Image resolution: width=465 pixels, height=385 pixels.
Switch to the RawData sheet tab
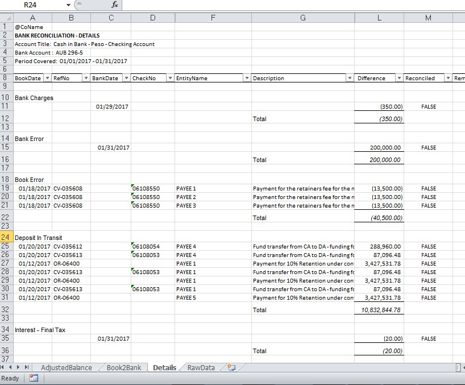pyautogui.click(x=201, y=368)
